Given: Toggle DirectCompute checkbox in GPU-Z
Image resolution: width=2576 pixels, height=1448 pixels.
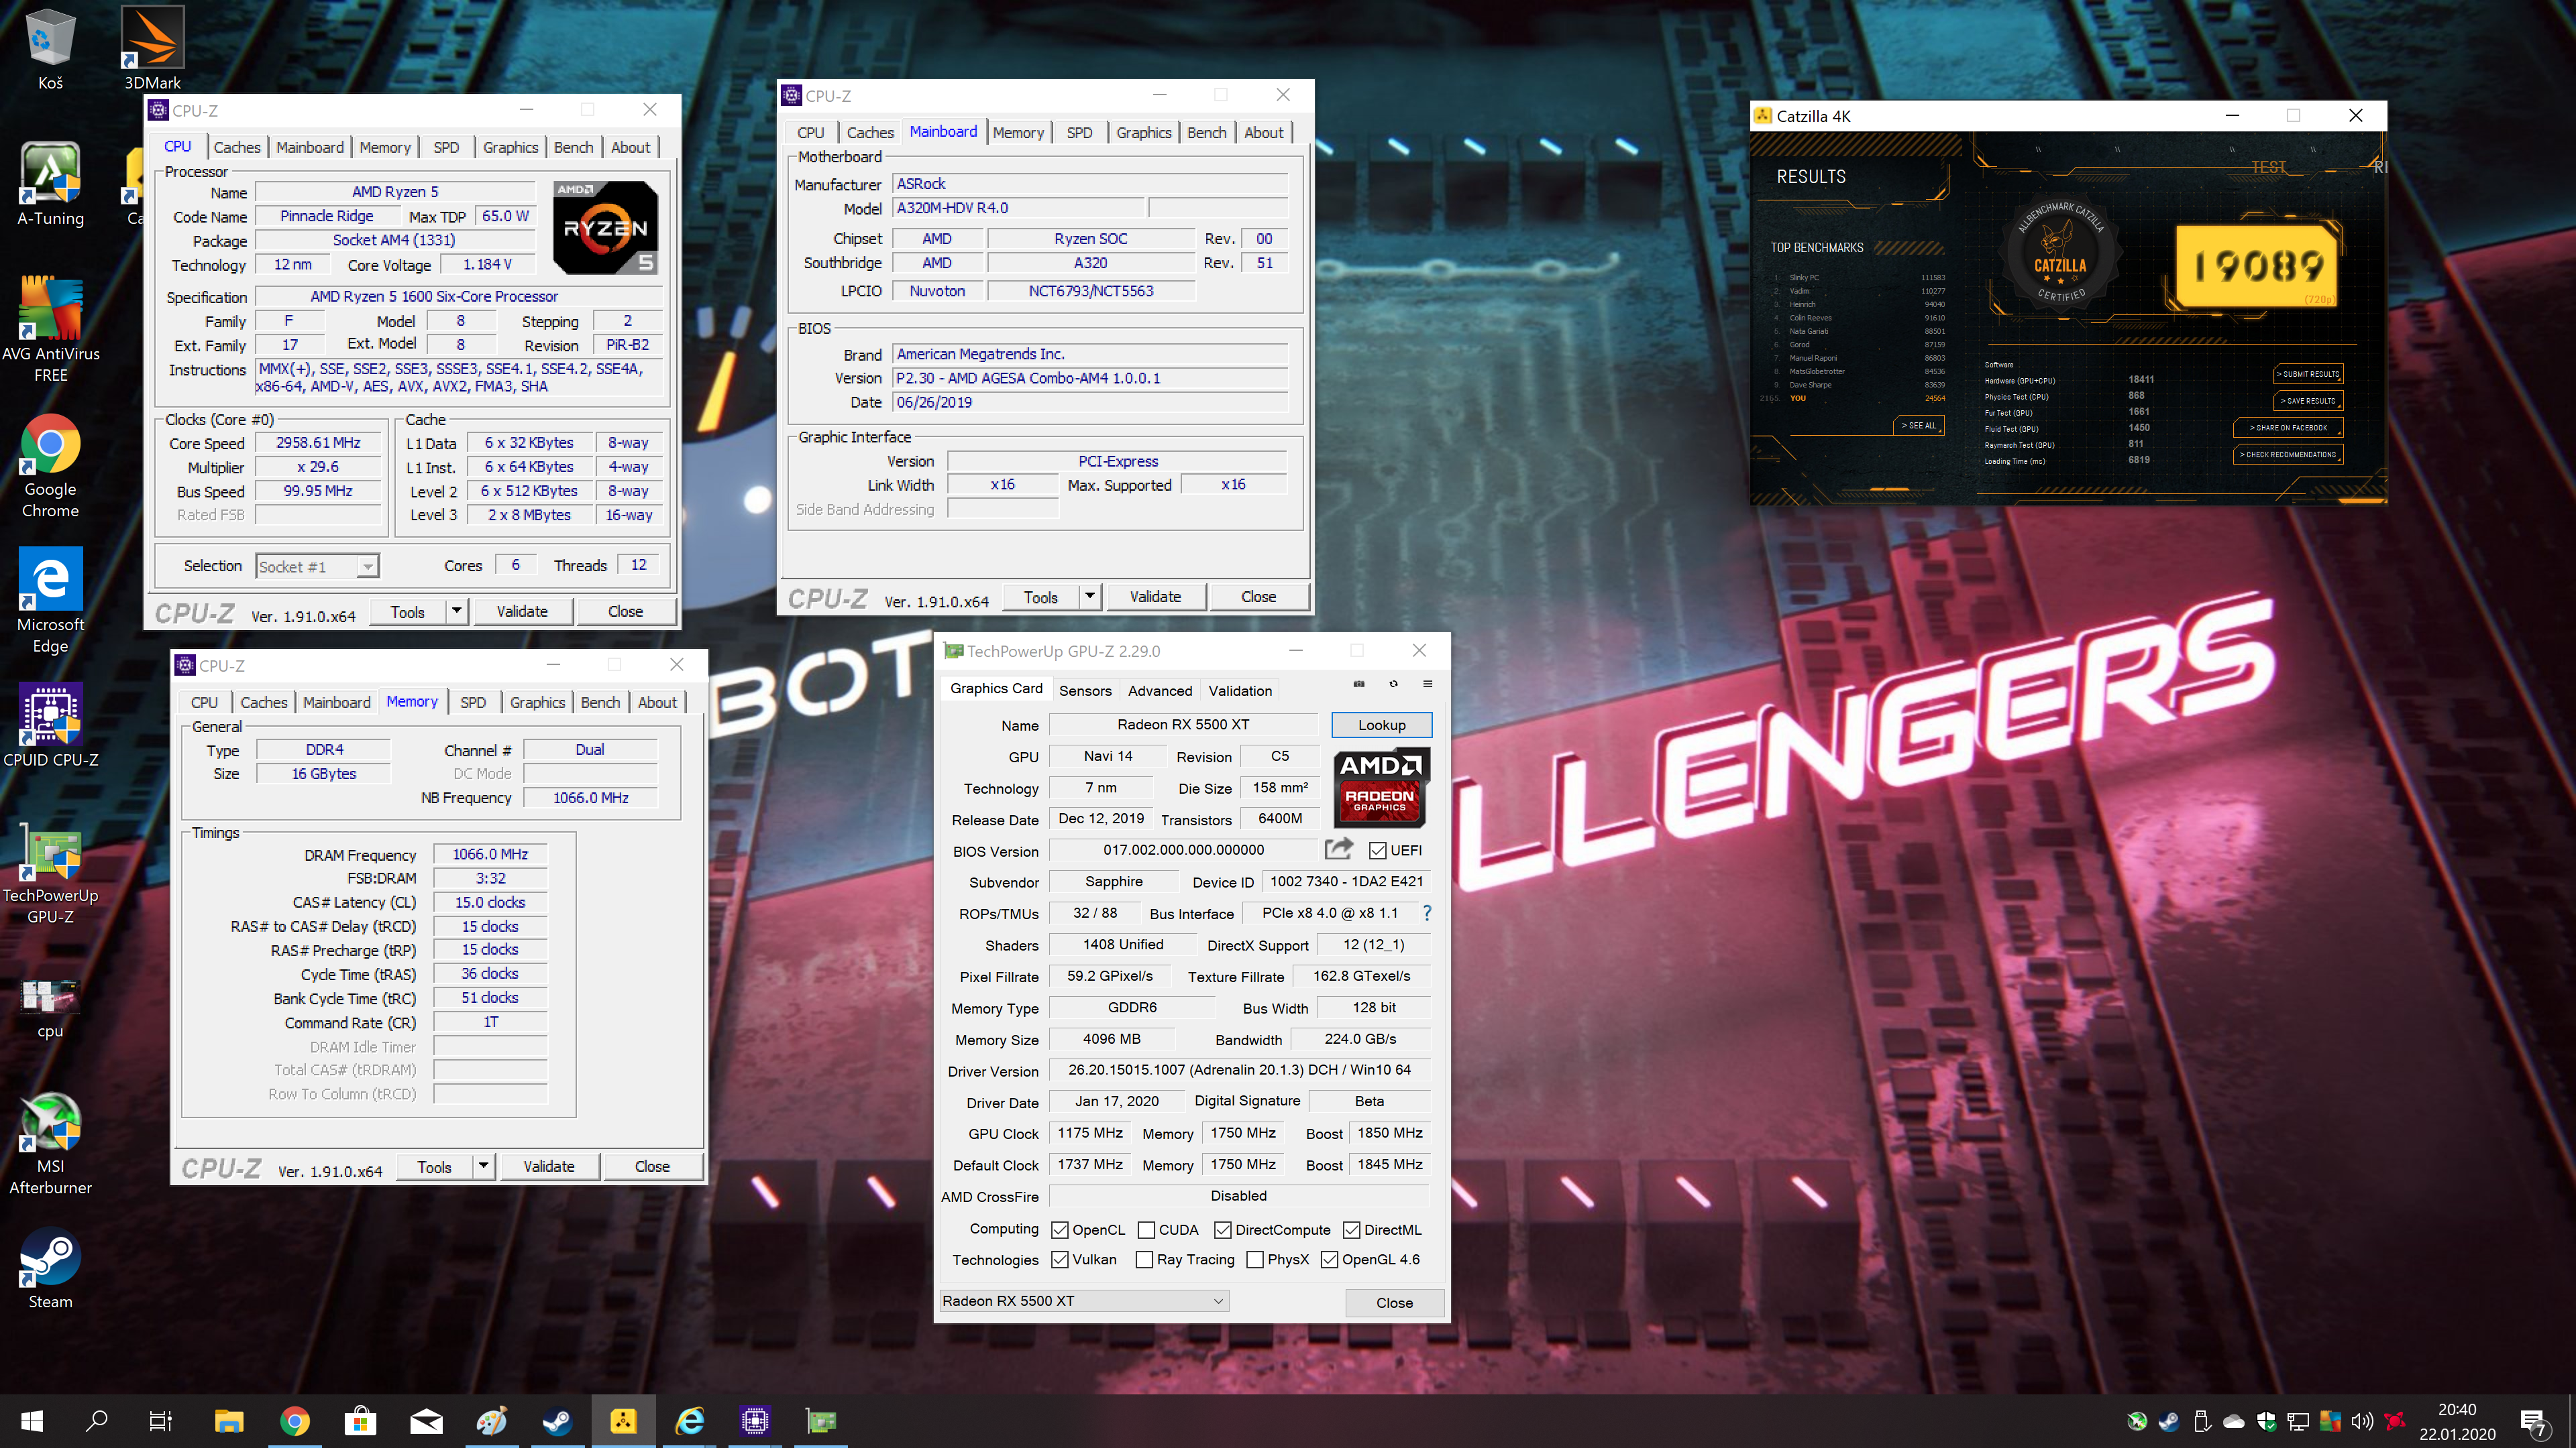Looking at the screenshot, I should [1223, 1230].
